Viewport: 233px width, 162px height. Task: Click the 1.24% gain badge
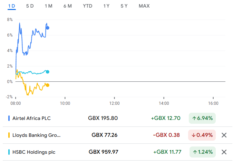(x=203, y=152)
